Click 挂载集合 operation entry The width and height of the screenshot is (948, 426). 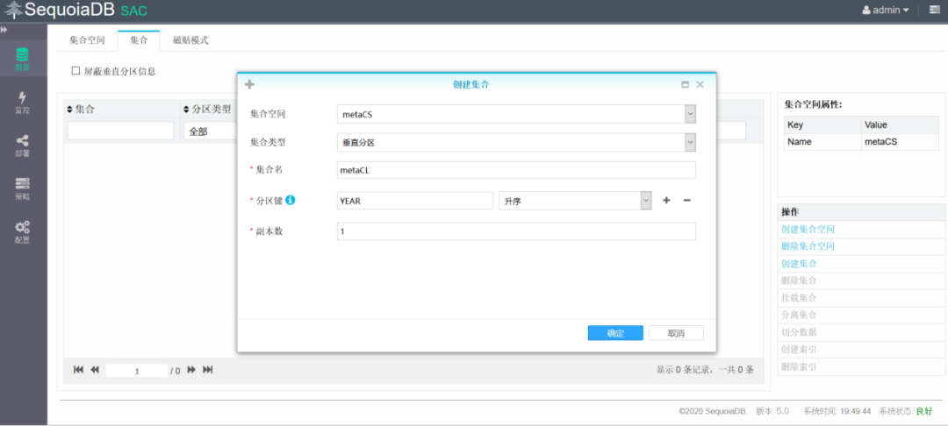(799, 298)
